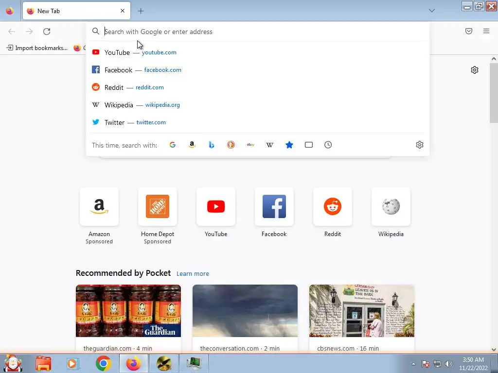
Task: Click the Firefox taskbar button
Action: point(133,363)
